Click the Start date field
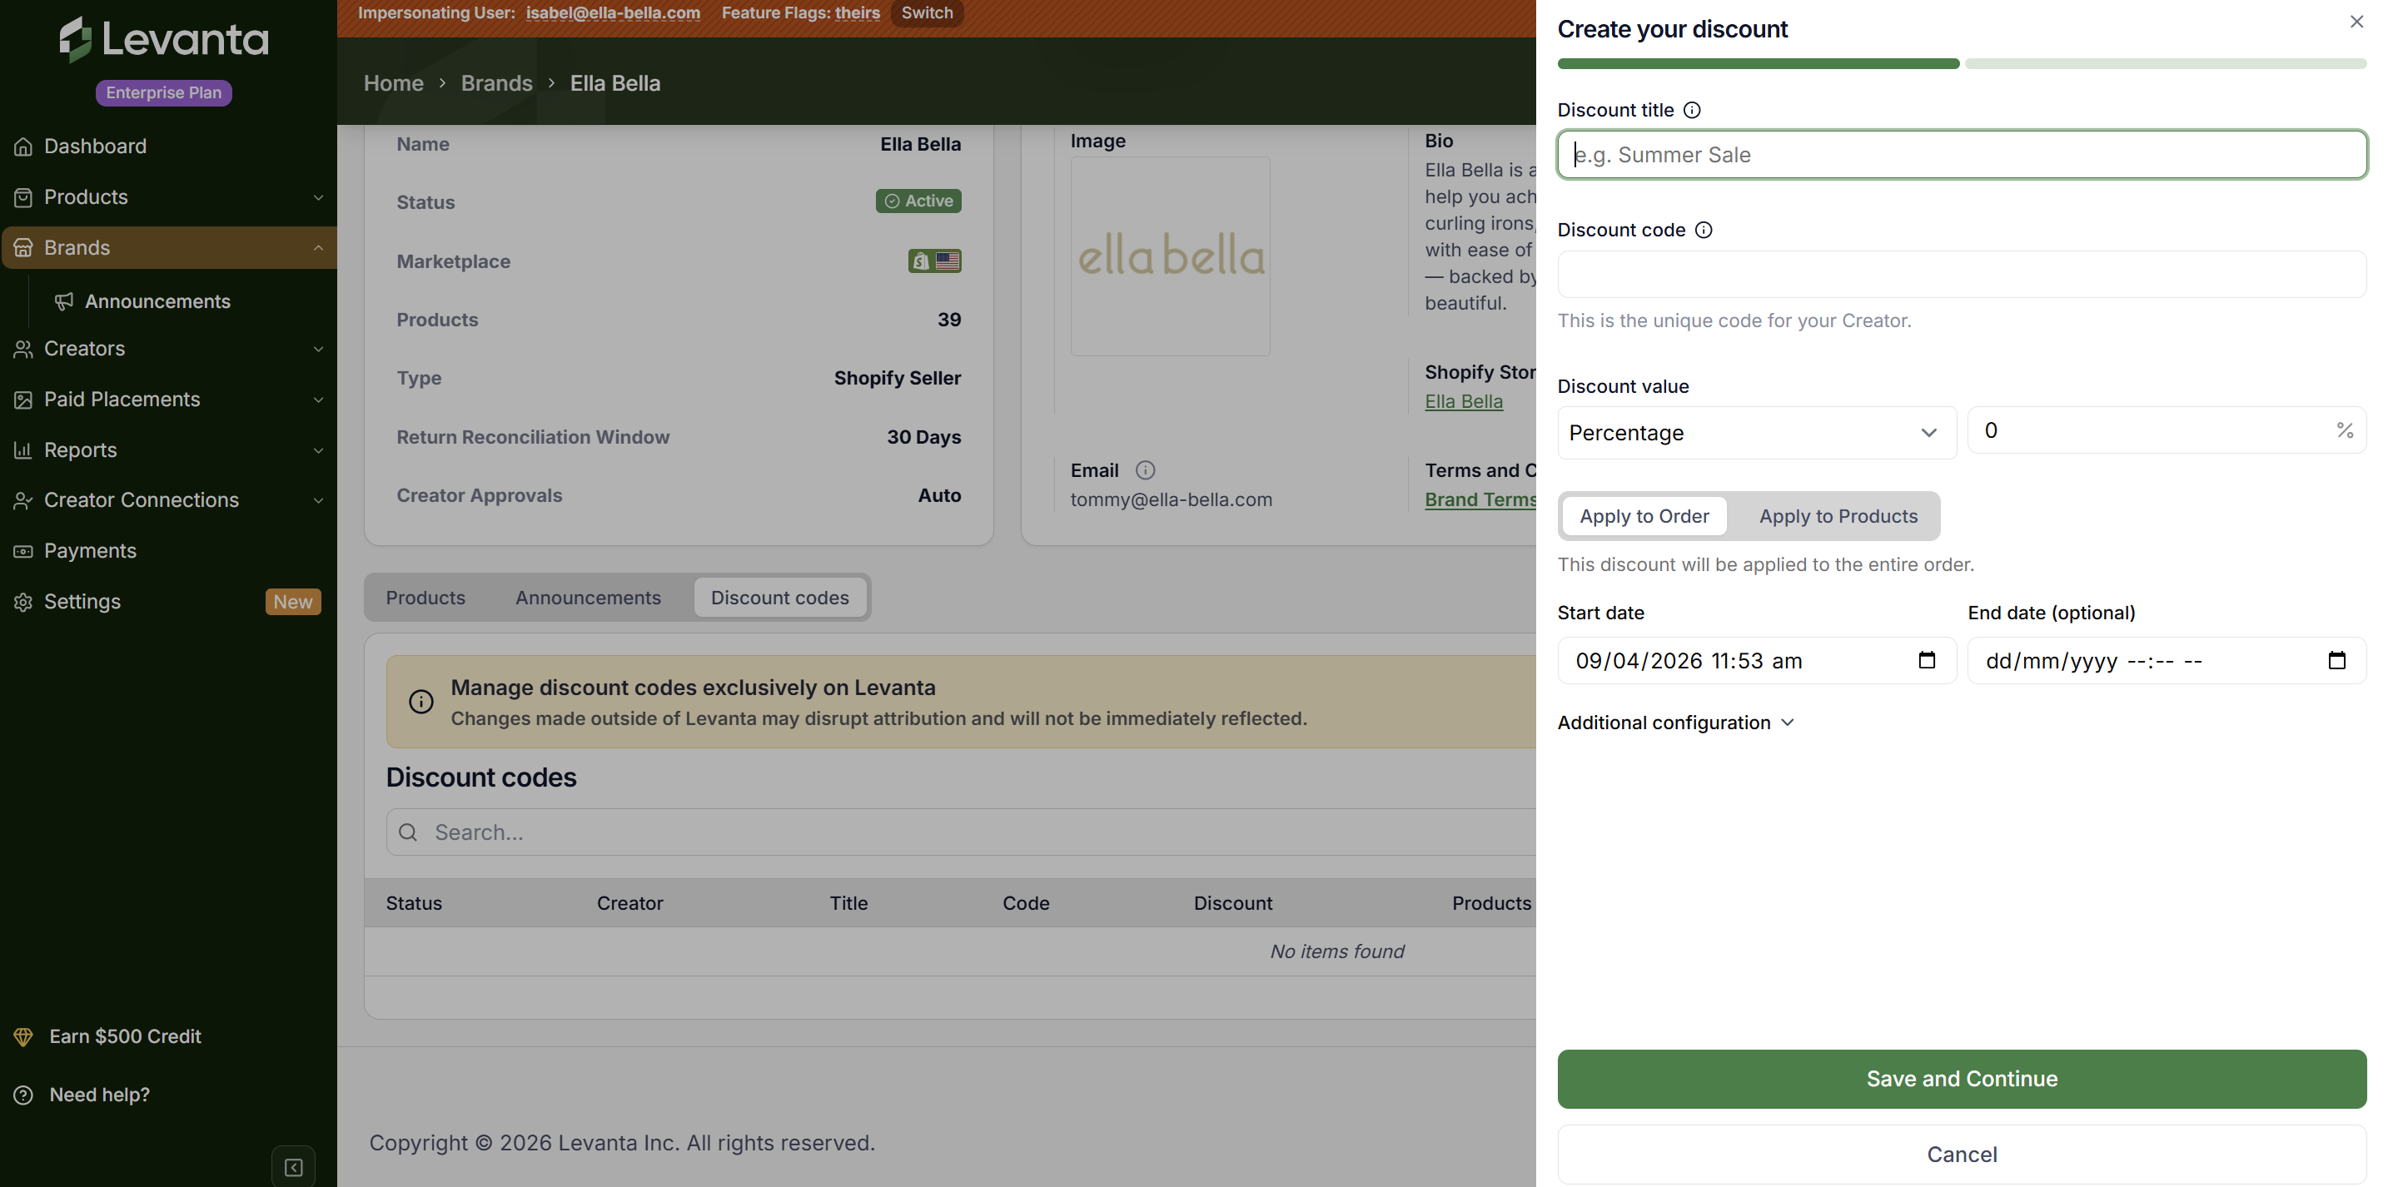The height and width of the screenshot is (1187, 2388). (x=1757, y=661)
